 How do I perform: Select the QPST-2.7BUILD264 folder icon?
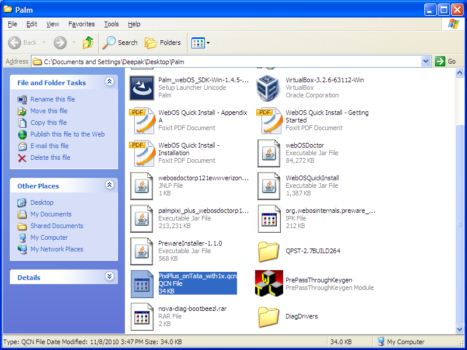point(269,251)
